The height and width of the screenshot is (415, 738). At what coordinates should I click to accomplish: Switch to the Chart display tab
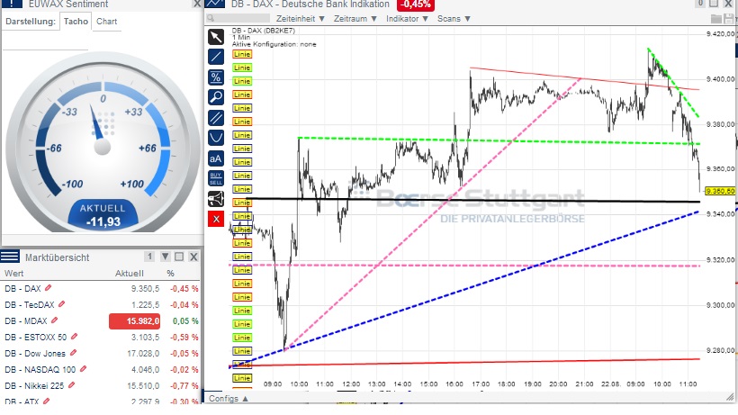tap(107, 22)
